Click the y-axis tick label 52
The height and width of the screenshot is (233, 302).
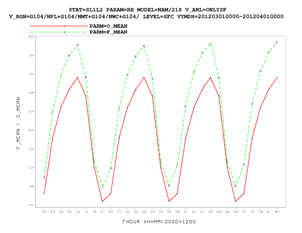(31, 168)
